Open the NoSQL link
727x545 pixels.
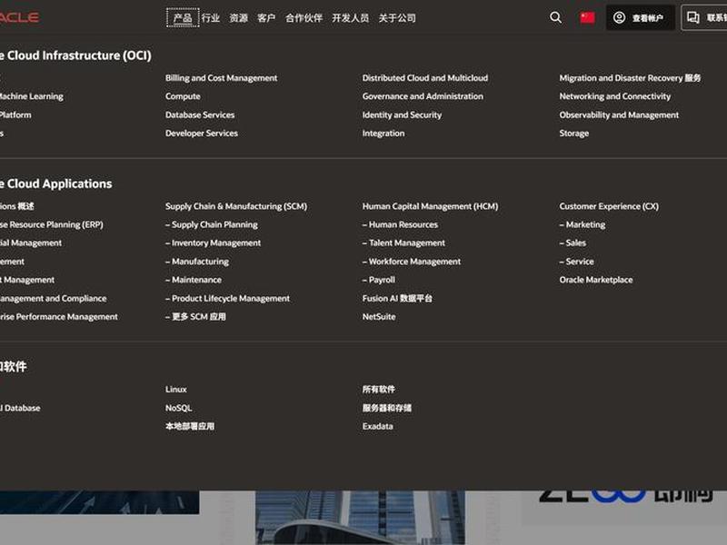(x=178, y=408)
